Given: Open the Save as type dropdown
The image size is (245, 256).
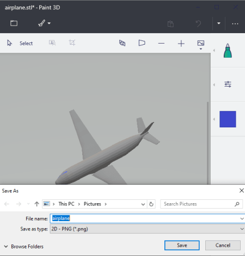Looking at the screenshot, I should [x=148, y=229].
